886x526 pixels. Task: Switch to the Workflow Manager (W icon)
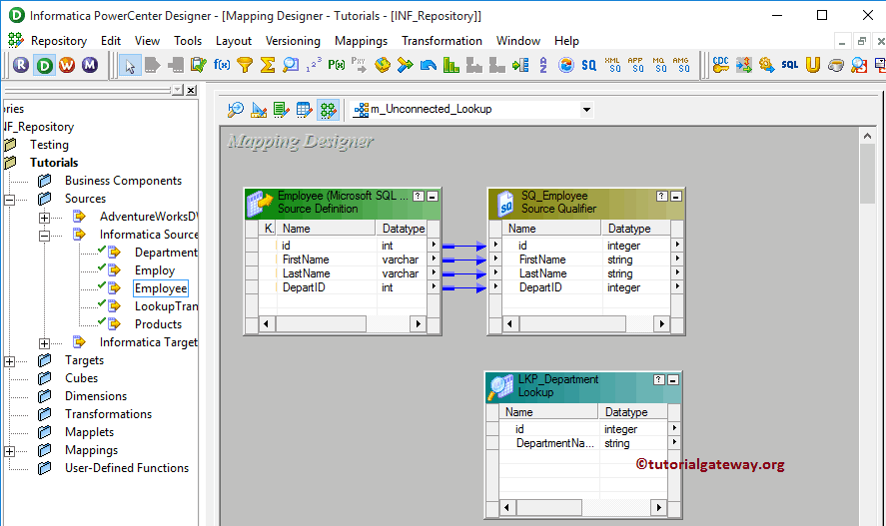click(67, 65)
